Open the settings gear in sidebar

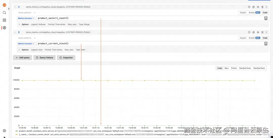[x=4, y=131]
